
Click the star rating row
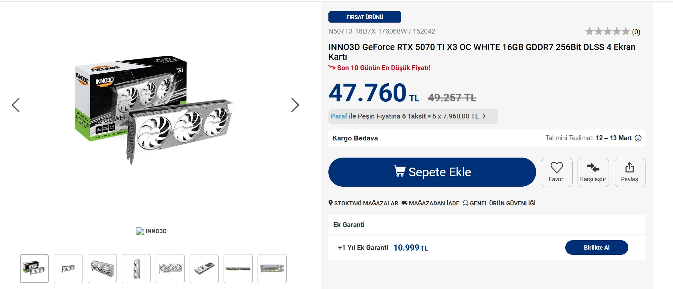click(x=607, y=32)
